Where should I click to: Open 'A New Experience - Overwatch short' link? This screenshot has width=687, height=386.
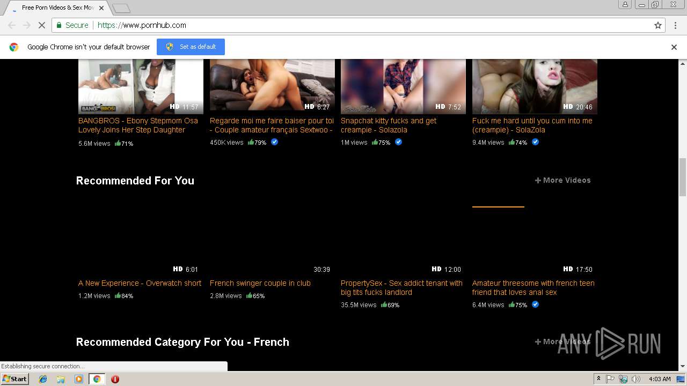[140, 283]
